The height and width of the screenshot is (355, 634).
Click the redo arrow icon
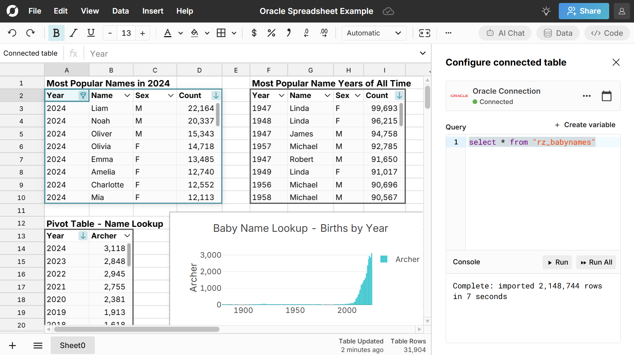tap(30, 33)
